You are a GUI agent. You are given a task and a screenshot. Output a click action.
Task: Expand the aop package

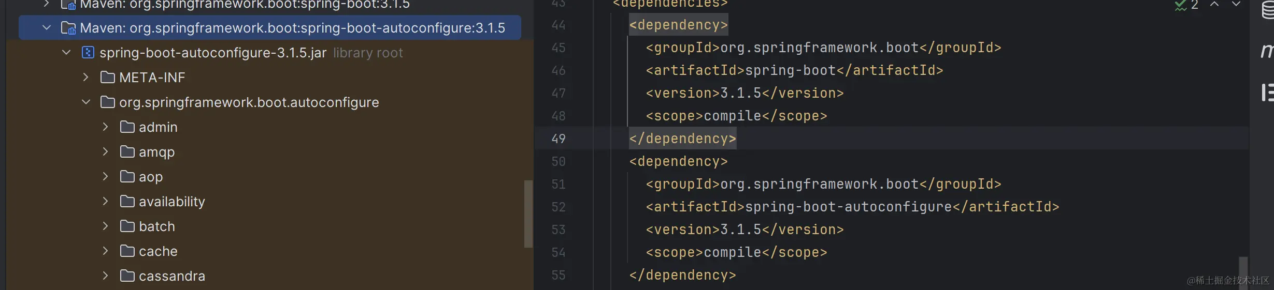[x=106, y=176]
